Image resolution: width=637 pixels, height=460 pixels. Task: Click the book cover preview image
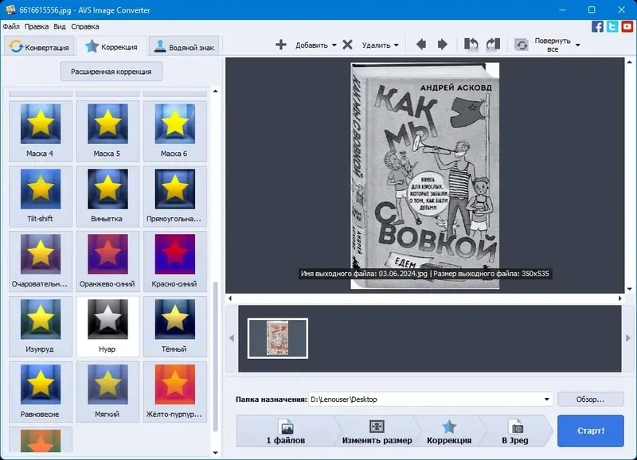click(425, 175)
